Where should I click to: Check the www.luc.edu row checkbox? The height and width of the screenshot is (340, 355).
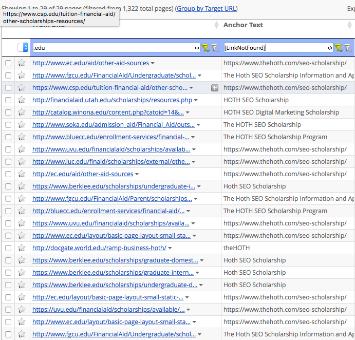(8, 162)
